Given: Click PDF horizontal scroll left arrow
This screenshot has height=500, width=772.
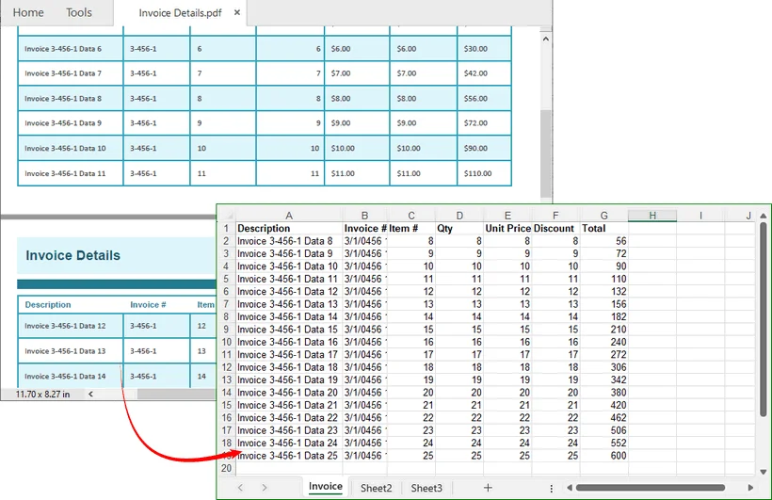Looking at the screenshot, I should [x=90, y=394].
